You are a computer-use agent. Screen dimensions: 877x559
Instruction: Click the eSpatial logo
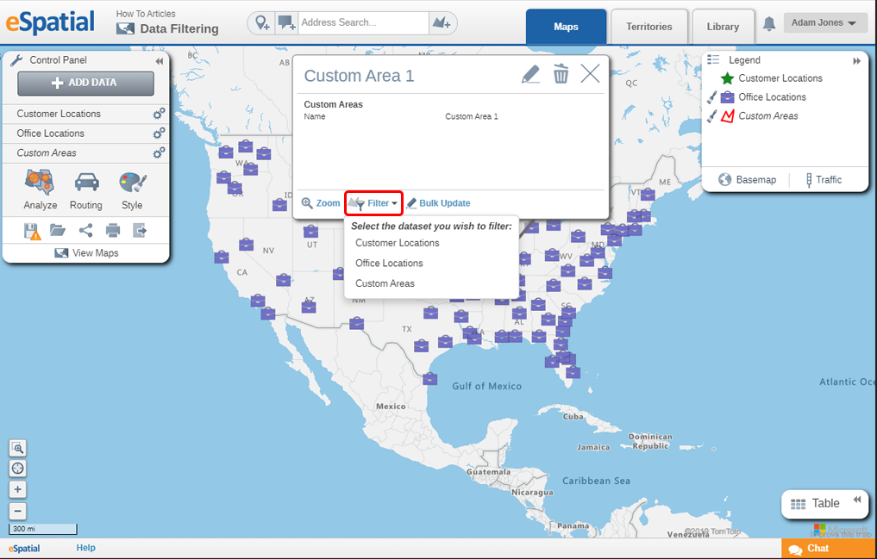[x=50, y=23]
